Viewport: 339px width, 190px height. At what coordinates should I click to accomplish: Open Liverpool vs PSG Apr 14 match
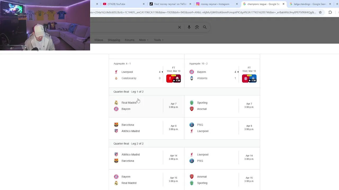pos(222,158)
